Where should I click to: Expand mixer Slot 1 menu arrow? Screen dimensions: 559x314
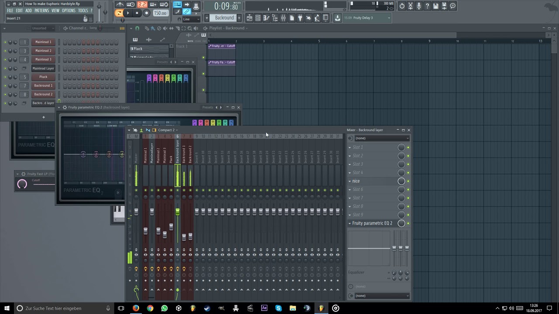[350, 147]
